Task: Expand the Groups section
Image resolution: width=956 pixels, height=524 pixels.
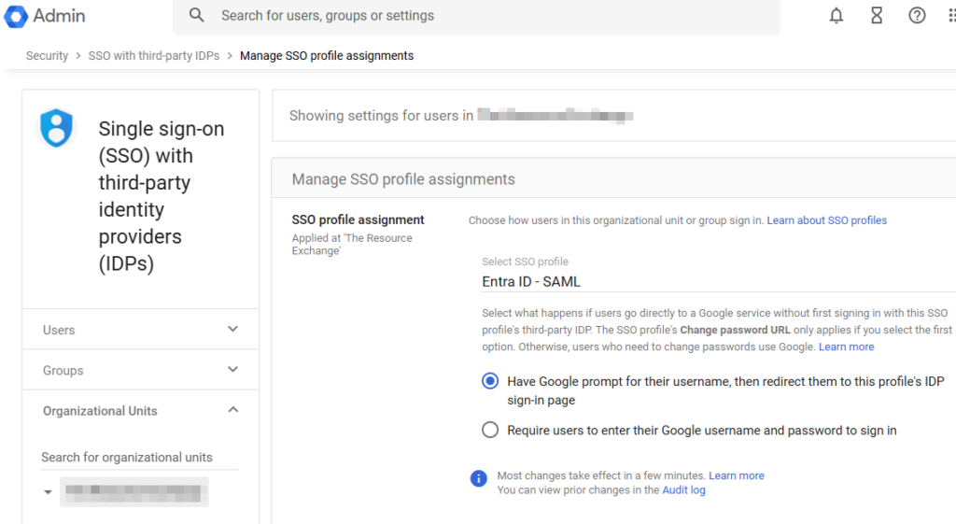Action: tap(233, 370)
